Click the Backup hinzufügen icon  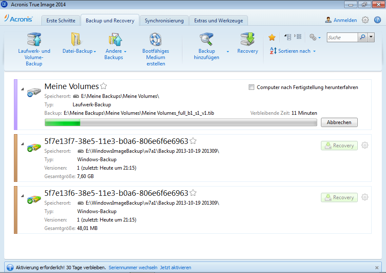[207, 39]
